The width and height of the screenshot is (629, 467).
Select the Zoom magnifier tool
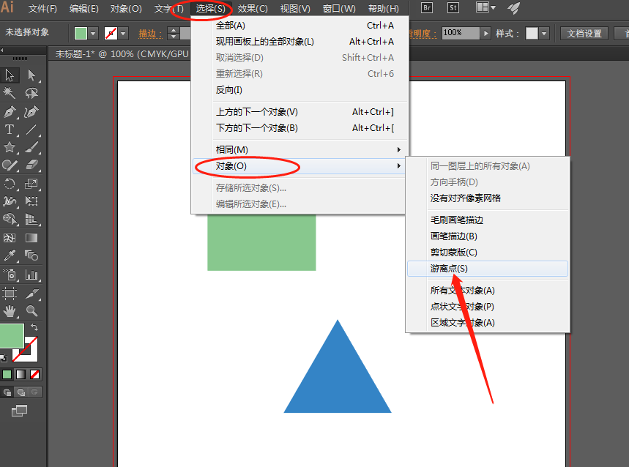31,311
